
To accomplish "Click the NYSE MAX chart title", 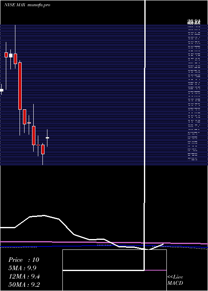I will point(15,5).
